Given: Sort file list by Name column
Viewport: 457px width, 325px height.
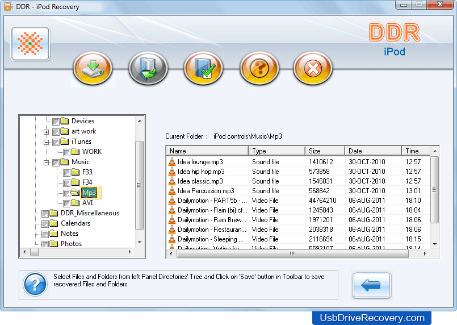Looking at the screenshot, I should [x=207, y=151].
